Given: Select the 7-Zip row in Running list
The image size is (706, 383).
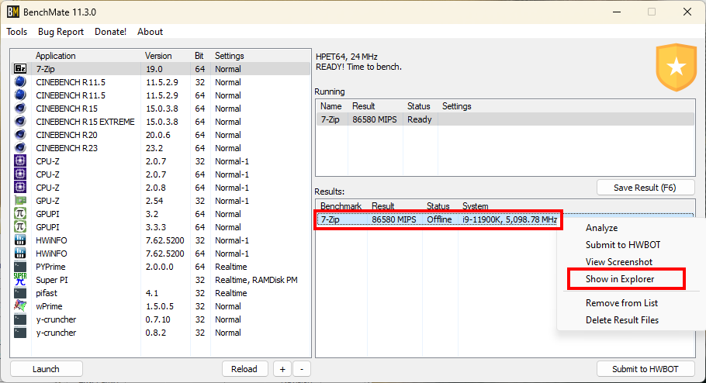Looking at the screenshot, I should click(505, 119).
